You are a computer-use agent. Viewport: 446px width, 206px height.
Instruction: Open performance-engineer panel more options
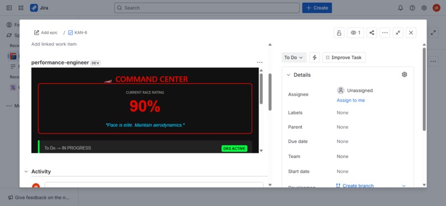(x=260, y=62)
